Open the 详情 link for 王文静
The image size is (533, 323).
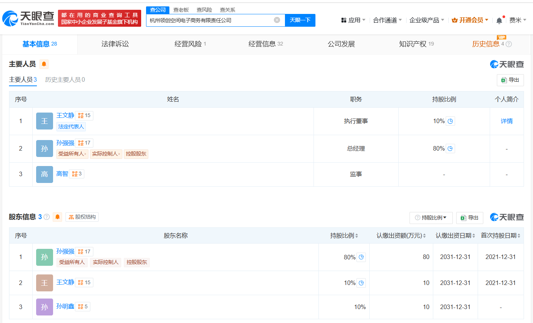507,121
